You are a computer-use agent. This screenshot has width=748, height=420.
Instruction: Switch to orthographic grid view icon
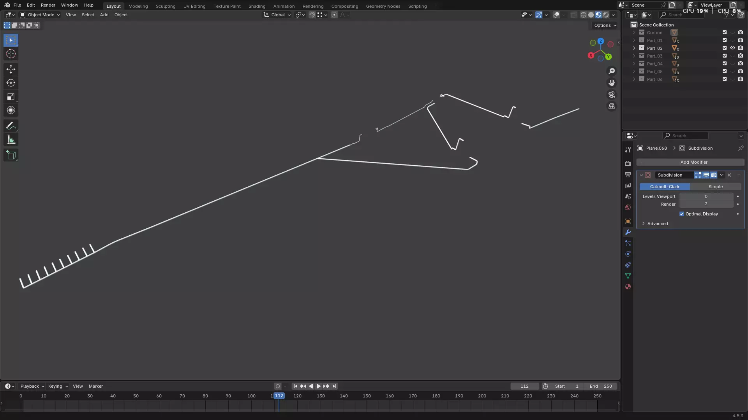click(x=612, y=106)
